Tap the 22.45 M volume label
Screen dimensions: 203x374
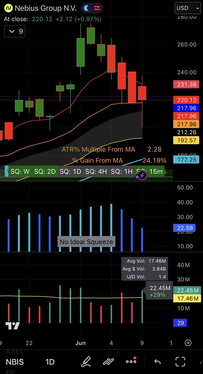pos(188,290)
